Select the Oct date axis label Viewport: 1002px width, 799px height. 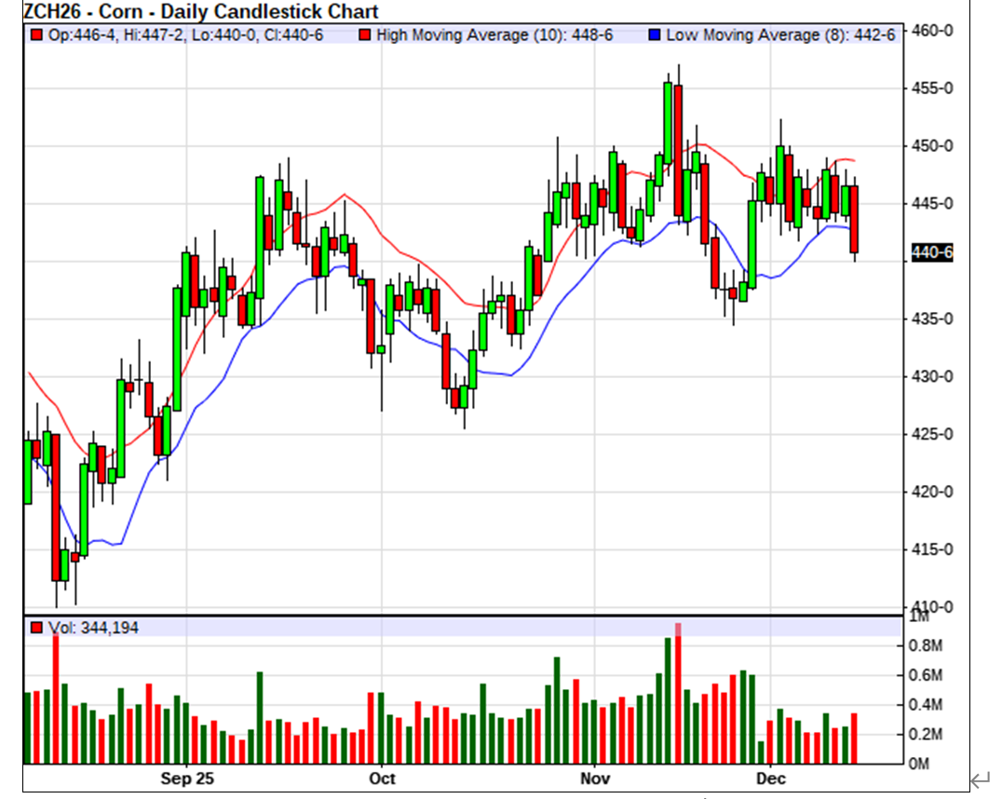coord(382,779)
